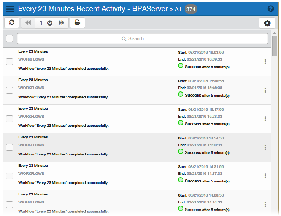Expand the page number dropdown
281x216 pixels.
(49, 23)
